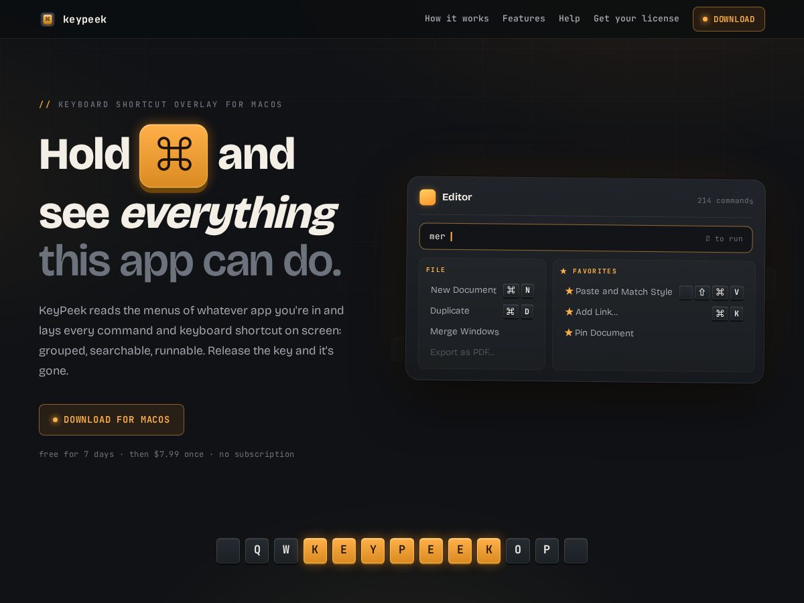Image resolution: width=804 pixels, height=603 pixels.
Task: Click the Editor panel title
Action: click(457, 197)
